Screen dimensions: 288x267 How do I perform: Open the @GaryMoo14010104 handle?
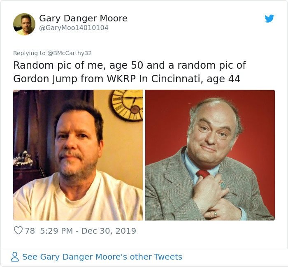click(x=74, y=28)
